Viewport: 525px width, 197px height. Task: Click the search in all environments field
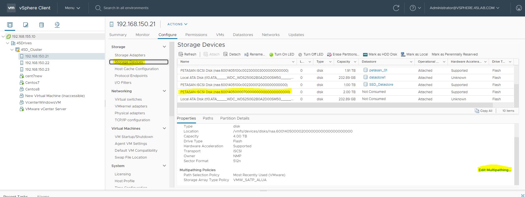(x=126, y=8)
